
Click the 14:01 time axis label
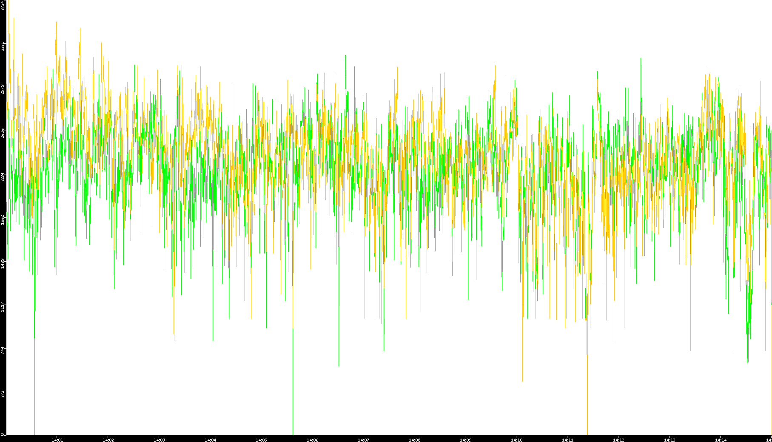tap(57, 440)
